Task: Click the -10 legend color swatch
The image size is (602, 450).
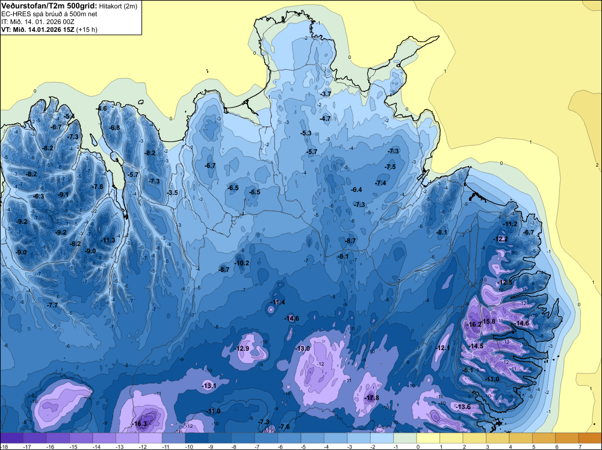Action: (197, 438)
